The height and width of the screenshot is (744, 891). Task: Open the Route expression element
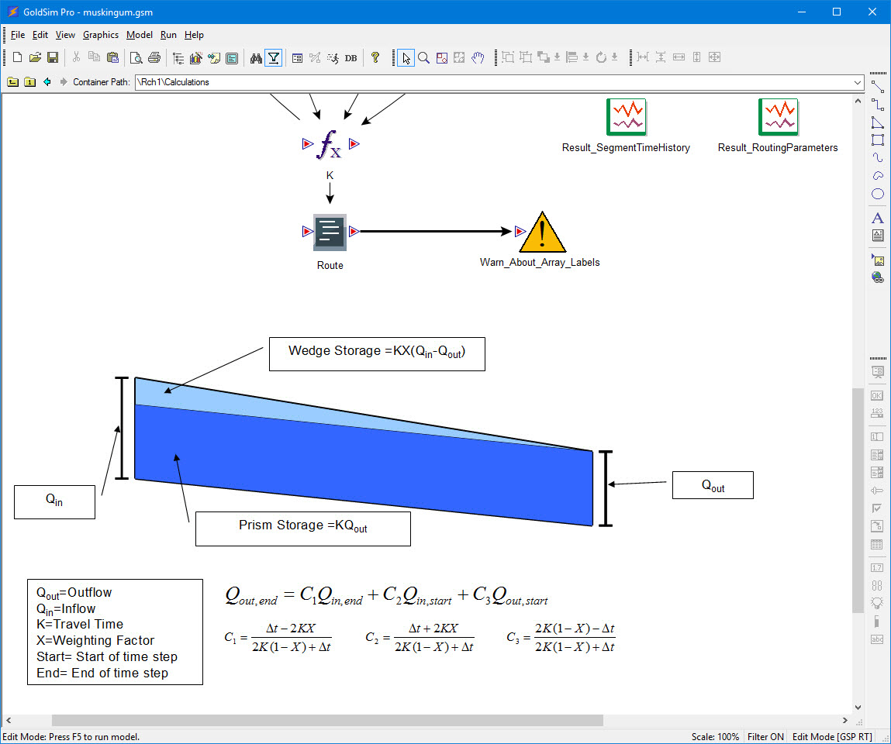click(x=330, y=231)
